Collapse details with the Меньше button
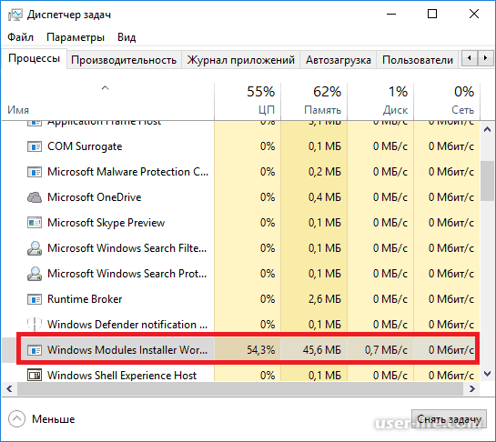496x442 pixels. pos(42,419)
